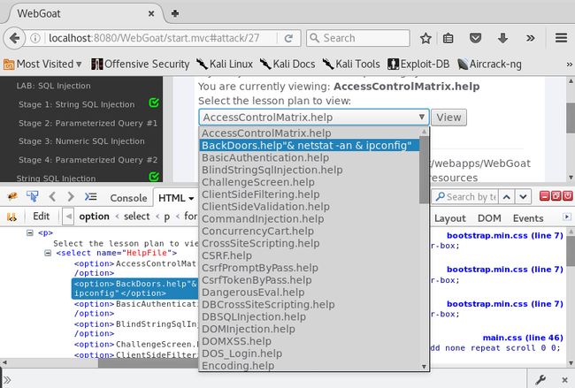The image size is (575, 388).
Task: Collapse the <p> node in HTML tree
Action: [x=30, y=232]
